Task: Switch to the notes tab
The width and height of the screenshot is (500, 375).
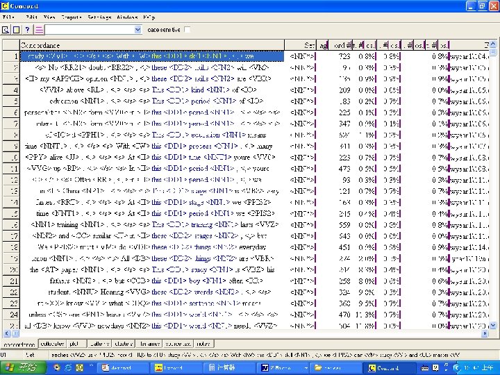Action: tap(203, 344)
